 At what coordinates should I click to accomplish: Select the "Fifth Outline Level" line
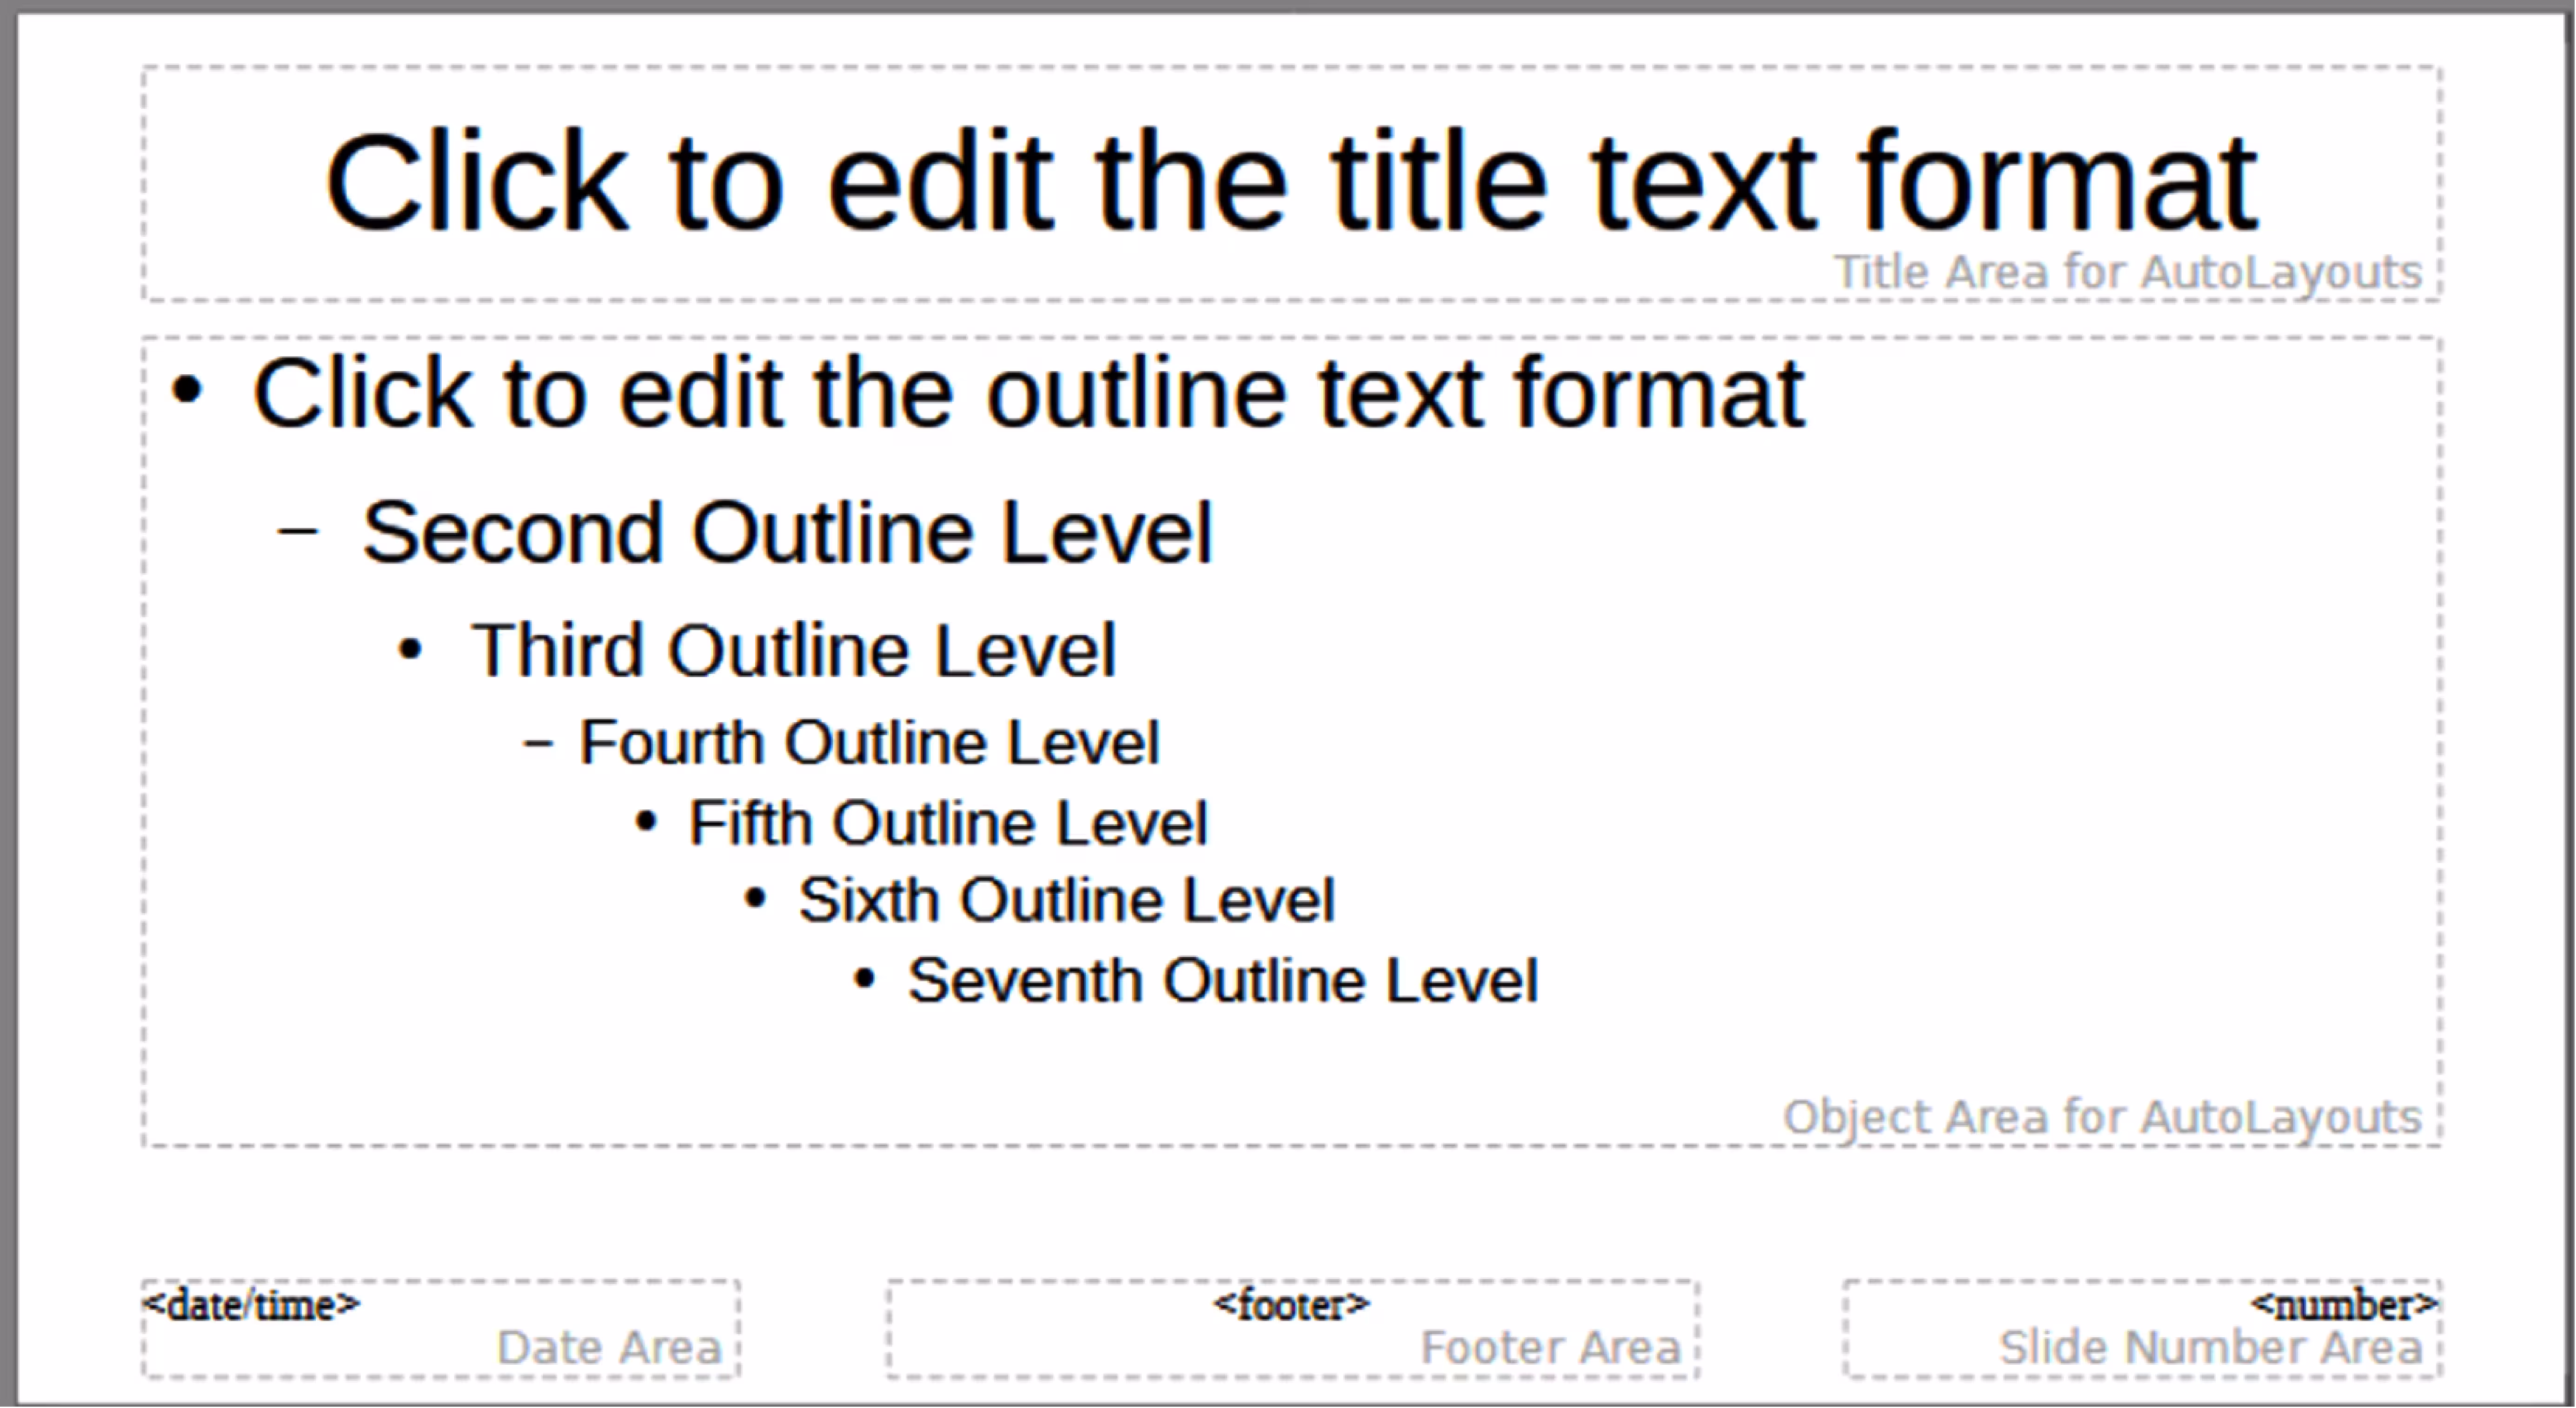948,823
